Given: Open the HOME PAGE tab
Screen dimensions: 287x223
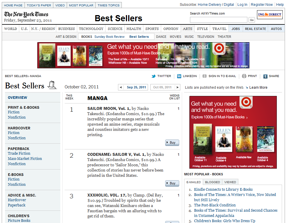Looking at the screenshot, I should click(13, 5).
